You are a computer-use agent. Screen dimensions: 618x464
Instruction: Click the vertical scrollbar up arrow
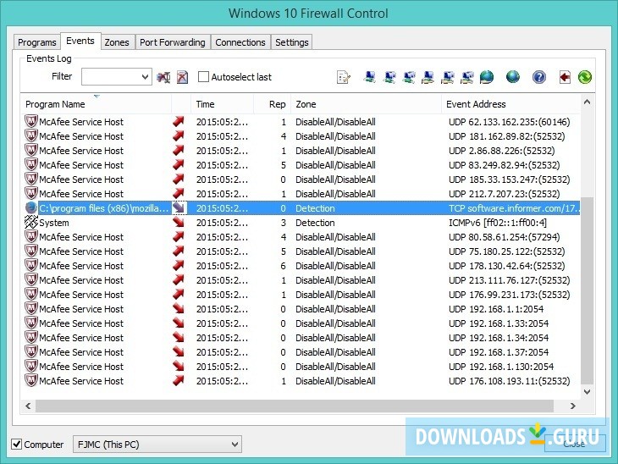(587, 102)
